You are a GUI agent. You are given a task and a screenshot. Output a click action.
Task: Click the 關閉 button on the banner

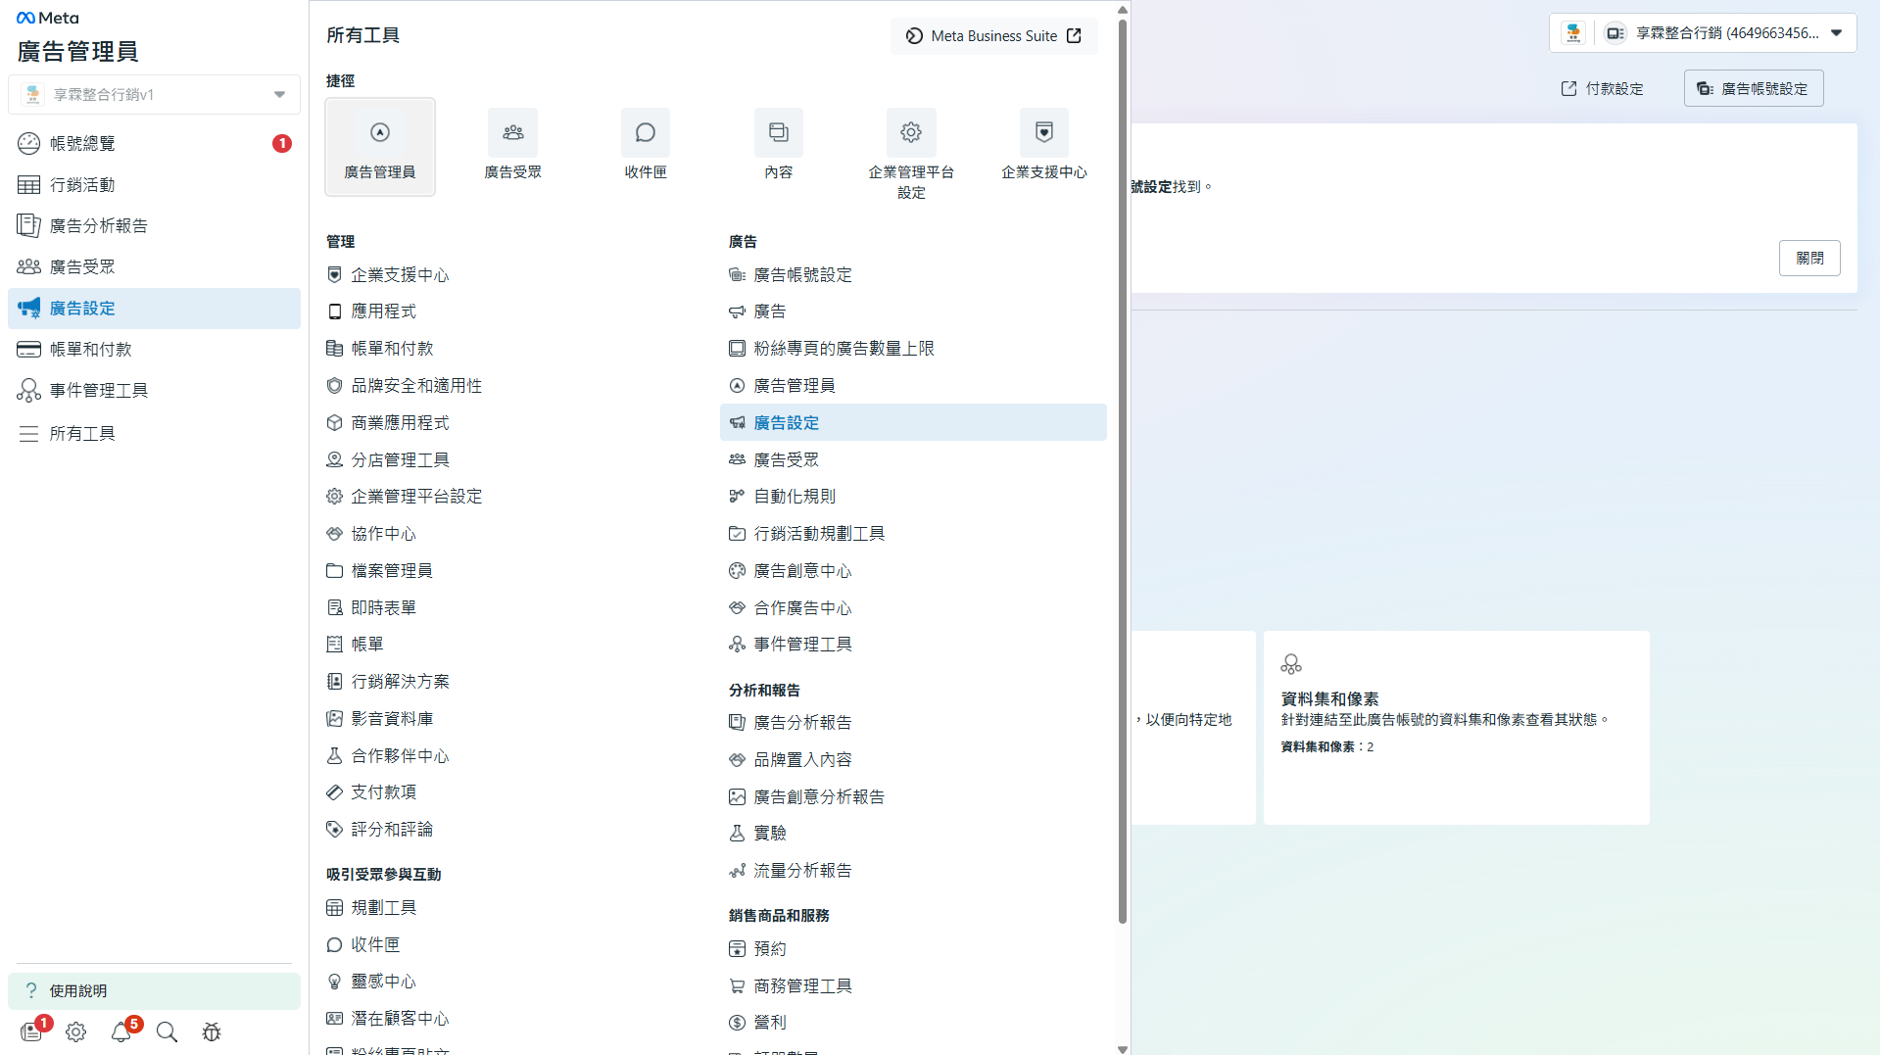[1808, 259]
